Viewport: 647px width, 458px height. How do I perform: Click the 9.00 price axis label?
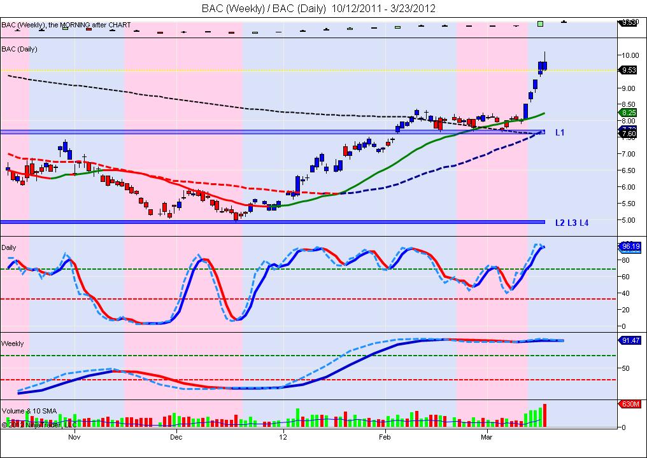pos(629,88)
